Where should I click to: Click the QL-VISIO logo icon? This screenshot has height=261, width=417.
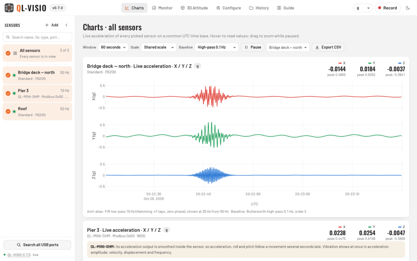[9, 8]
